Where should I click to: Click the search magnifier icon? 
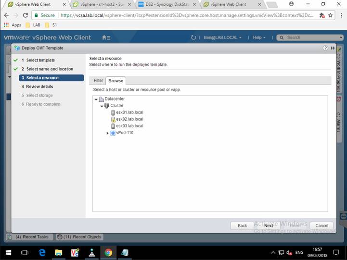click(282, 37)
